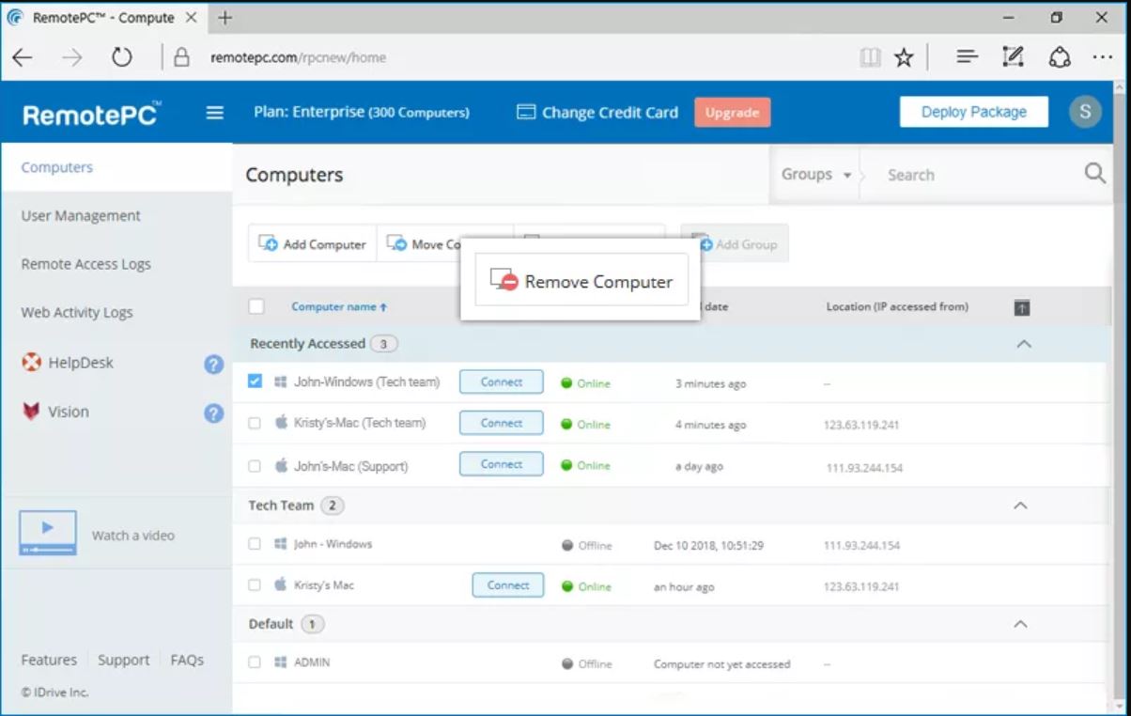
Task: Open a new browser tab
Action: click(225, 18)
